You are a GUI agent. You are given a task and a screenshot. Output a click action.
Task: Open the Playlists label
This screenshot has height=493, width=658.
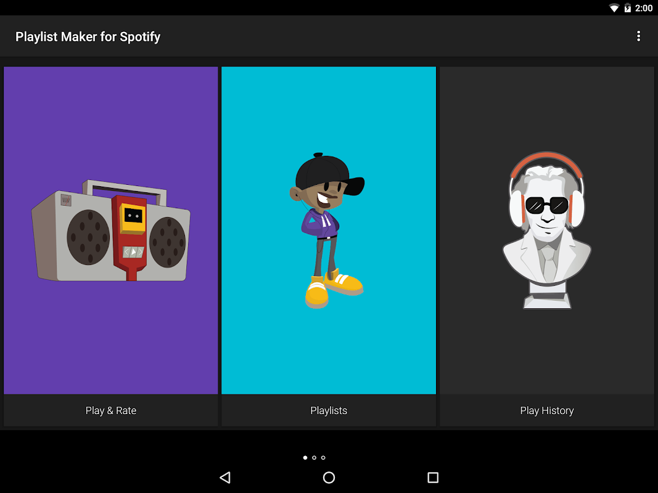[329, 410]
